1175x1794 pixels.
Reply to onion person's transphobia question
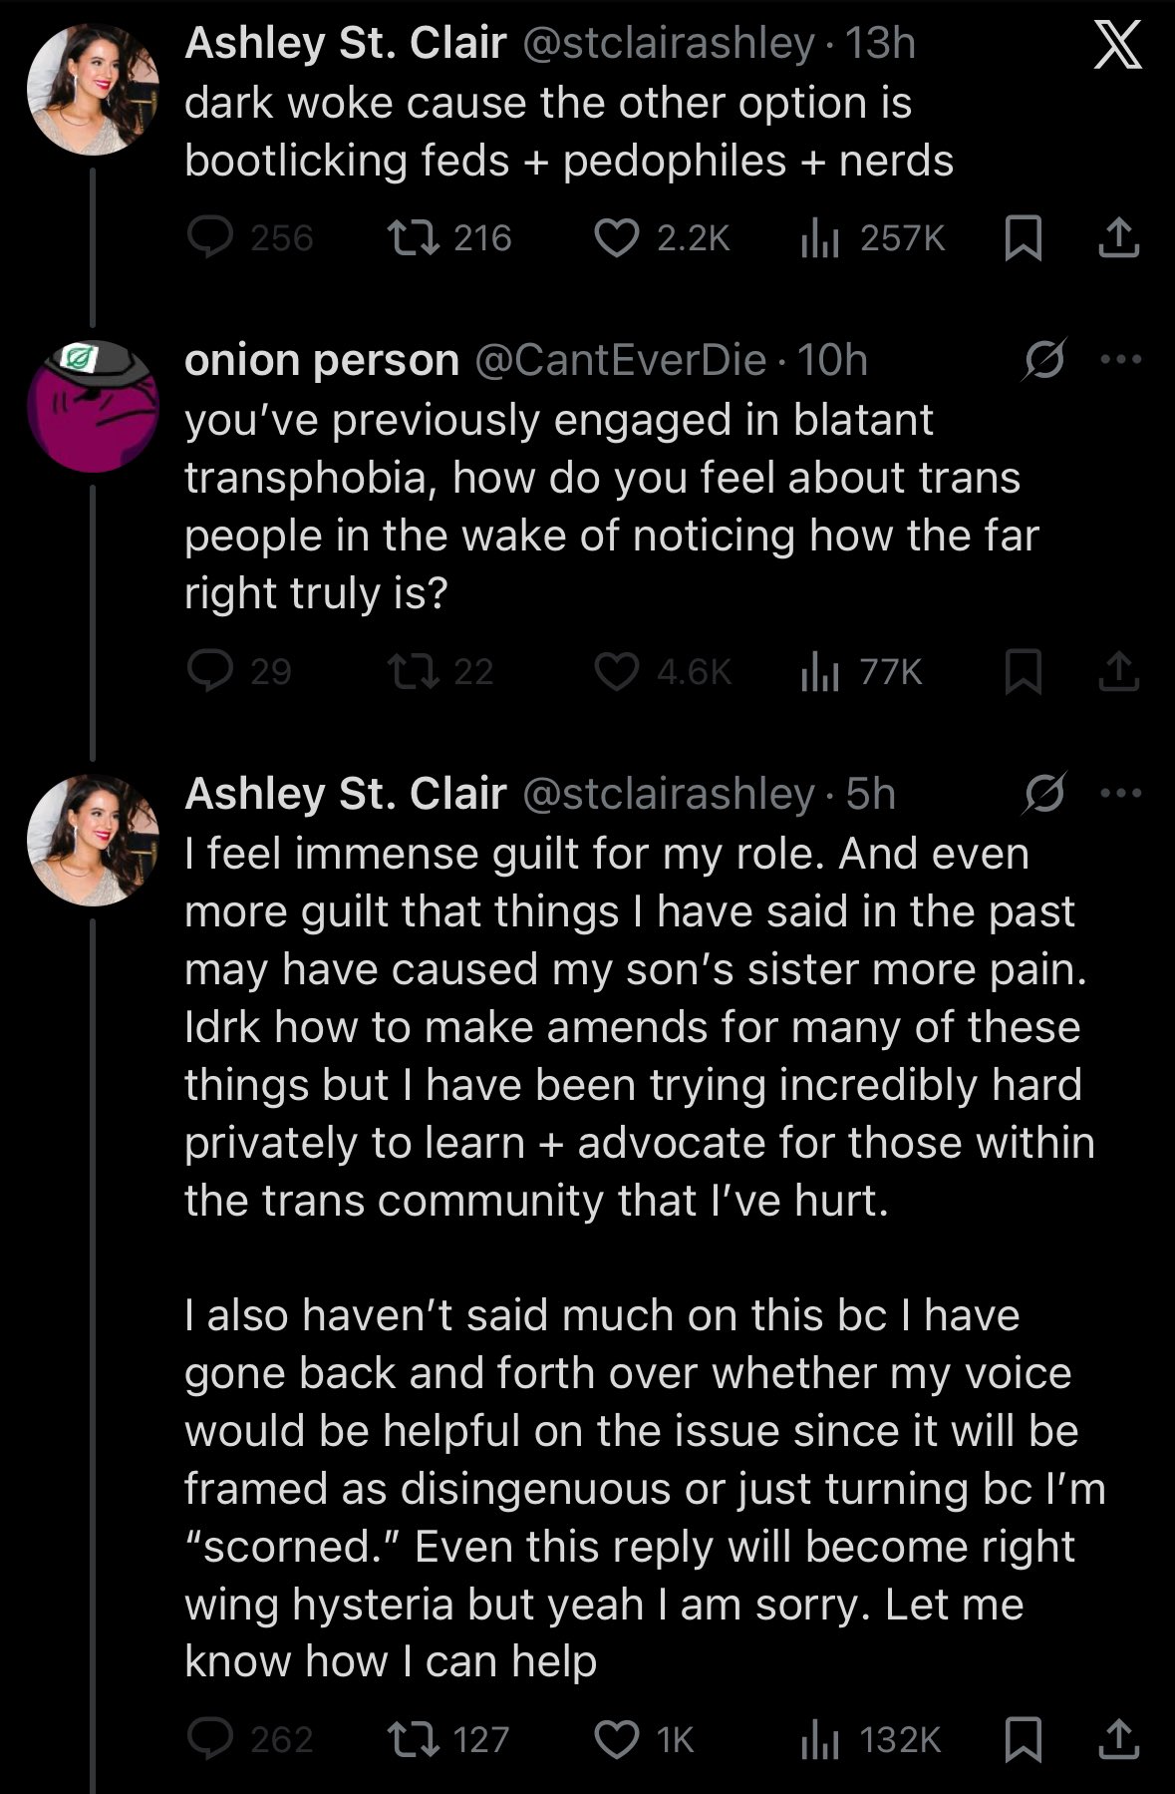[x=210, y=672]
